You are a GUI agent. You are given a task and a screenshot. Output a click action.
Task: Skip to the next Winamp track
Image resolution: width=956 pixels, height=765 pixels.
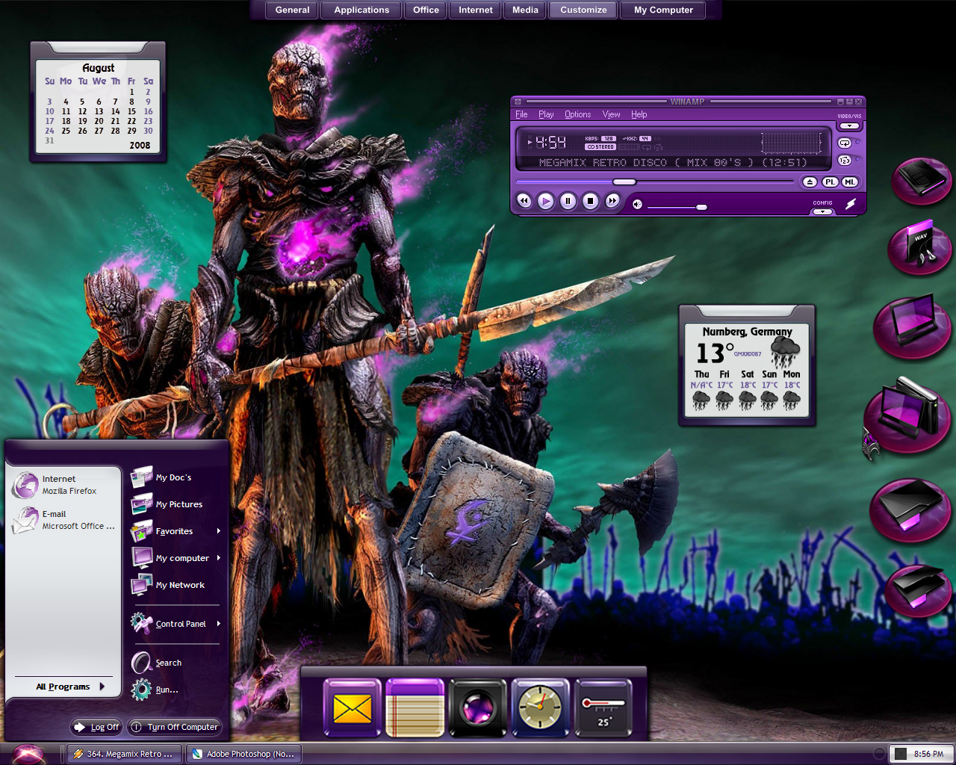click(612, 201)
